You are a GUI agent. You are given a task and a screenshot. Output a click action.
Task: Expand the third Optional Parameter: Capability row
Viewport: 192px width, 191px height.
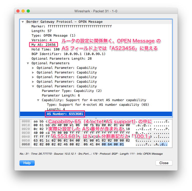[33, 77]
